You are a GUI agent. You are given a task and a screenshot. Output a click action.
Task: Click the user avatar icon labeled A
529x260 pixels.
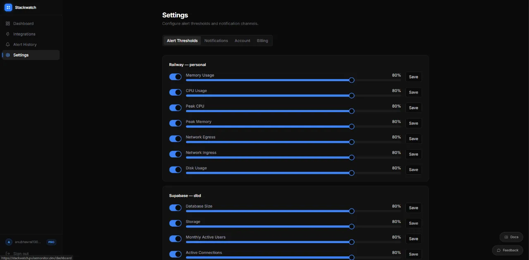click(9, 242)
